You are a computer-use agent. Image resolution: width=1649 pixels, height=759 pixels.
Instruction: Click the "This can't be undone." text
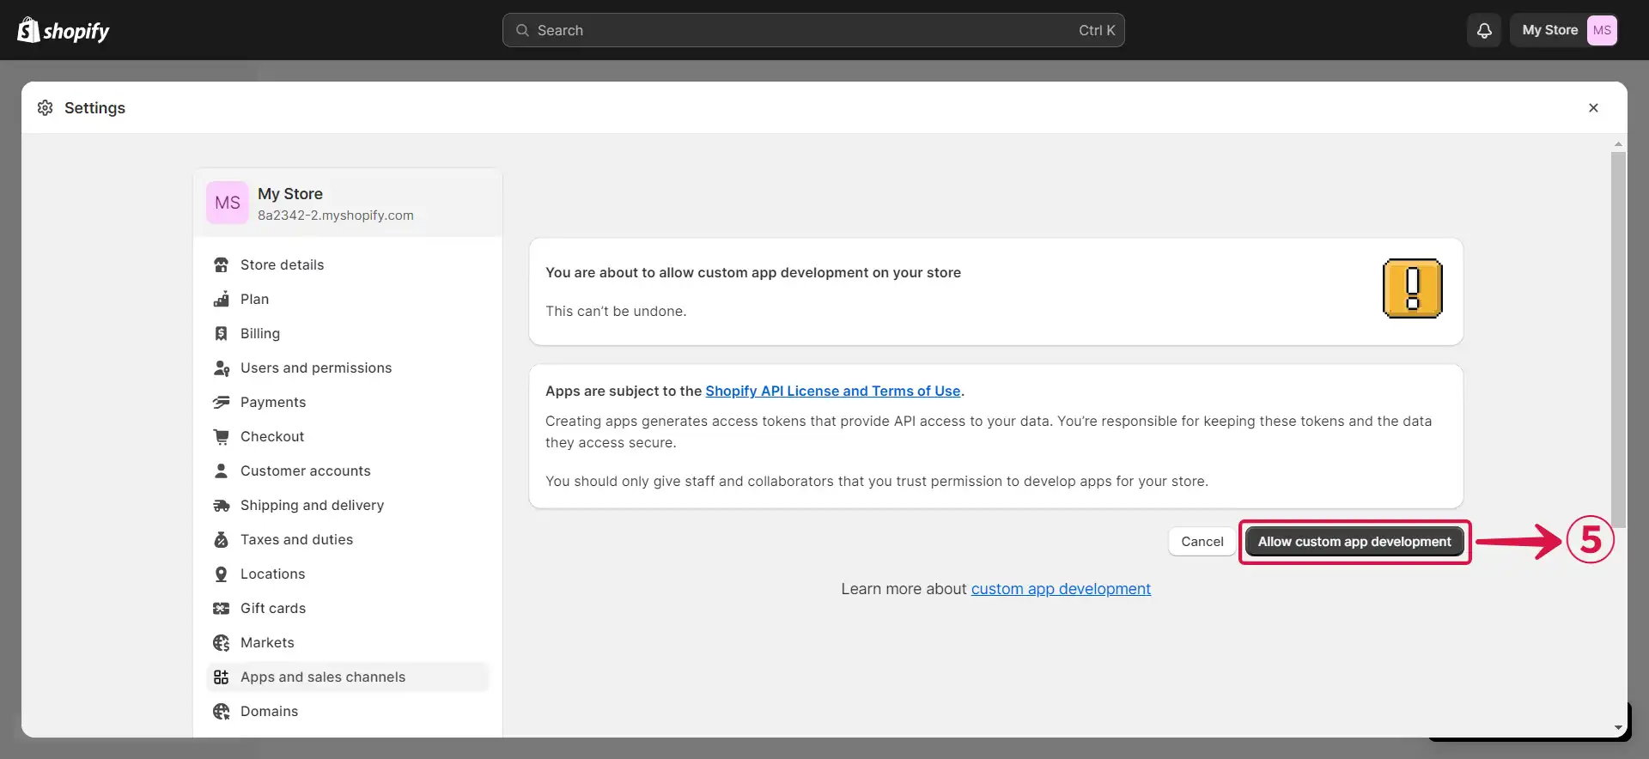616,311
